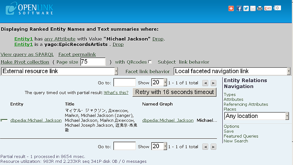Click Entity1 link in first condition
Viewport: 293px width, 165px height.
(23, 39)
